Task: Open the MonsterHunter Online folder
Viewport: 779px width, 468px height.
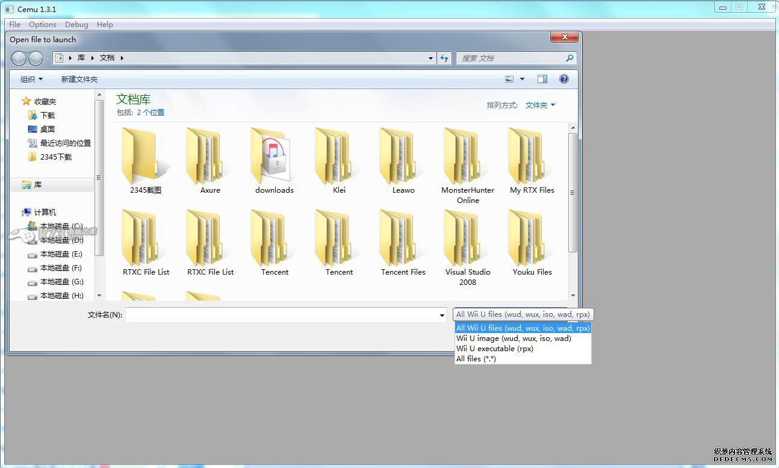Action: [468, 164]
